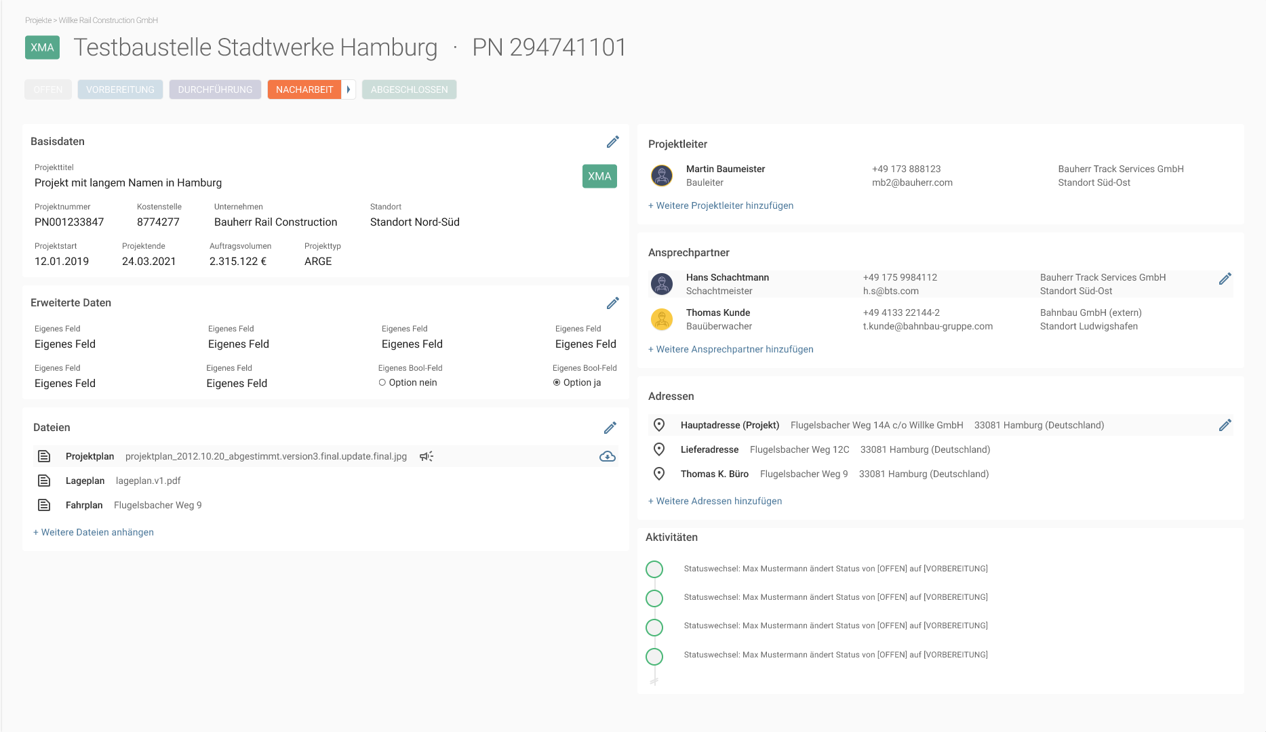Viewport: 1266px width, 732px height.
Task: Set the status to DURCHFÜHRUNG
Action: 215,89
